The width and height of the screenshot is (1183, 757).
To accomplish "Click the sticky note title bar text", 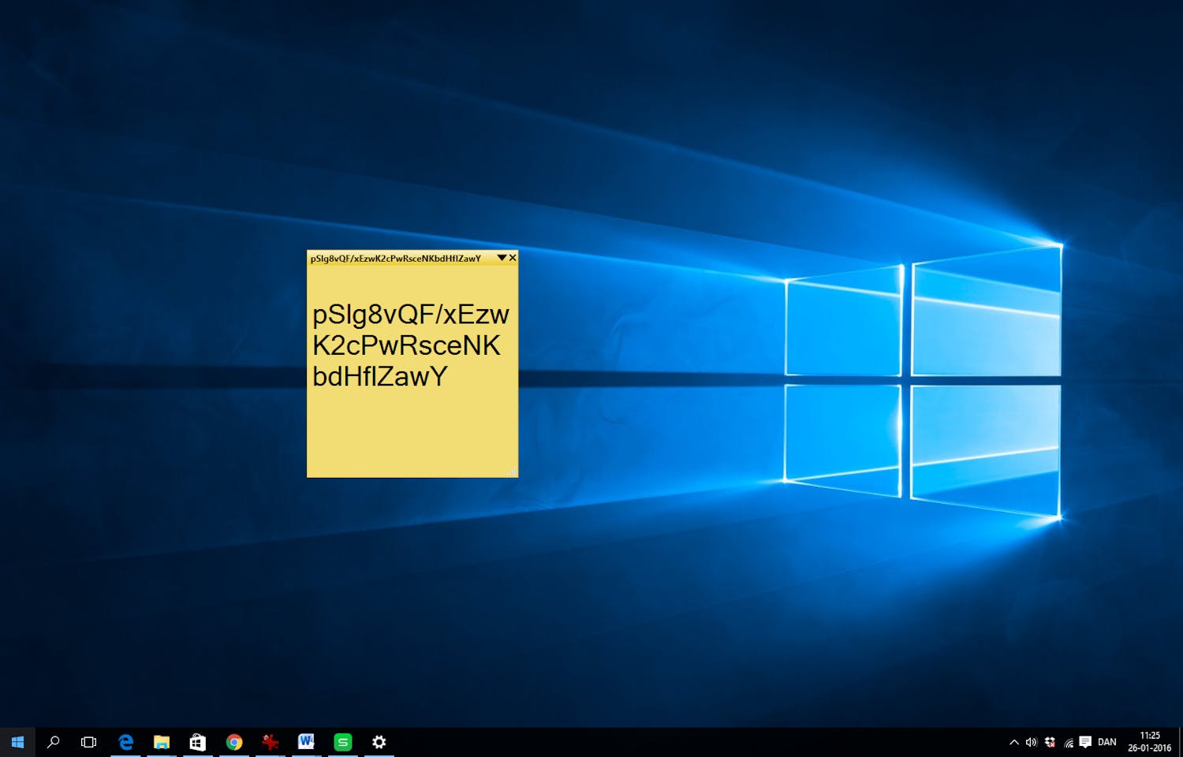I will [x=395, y=259].
